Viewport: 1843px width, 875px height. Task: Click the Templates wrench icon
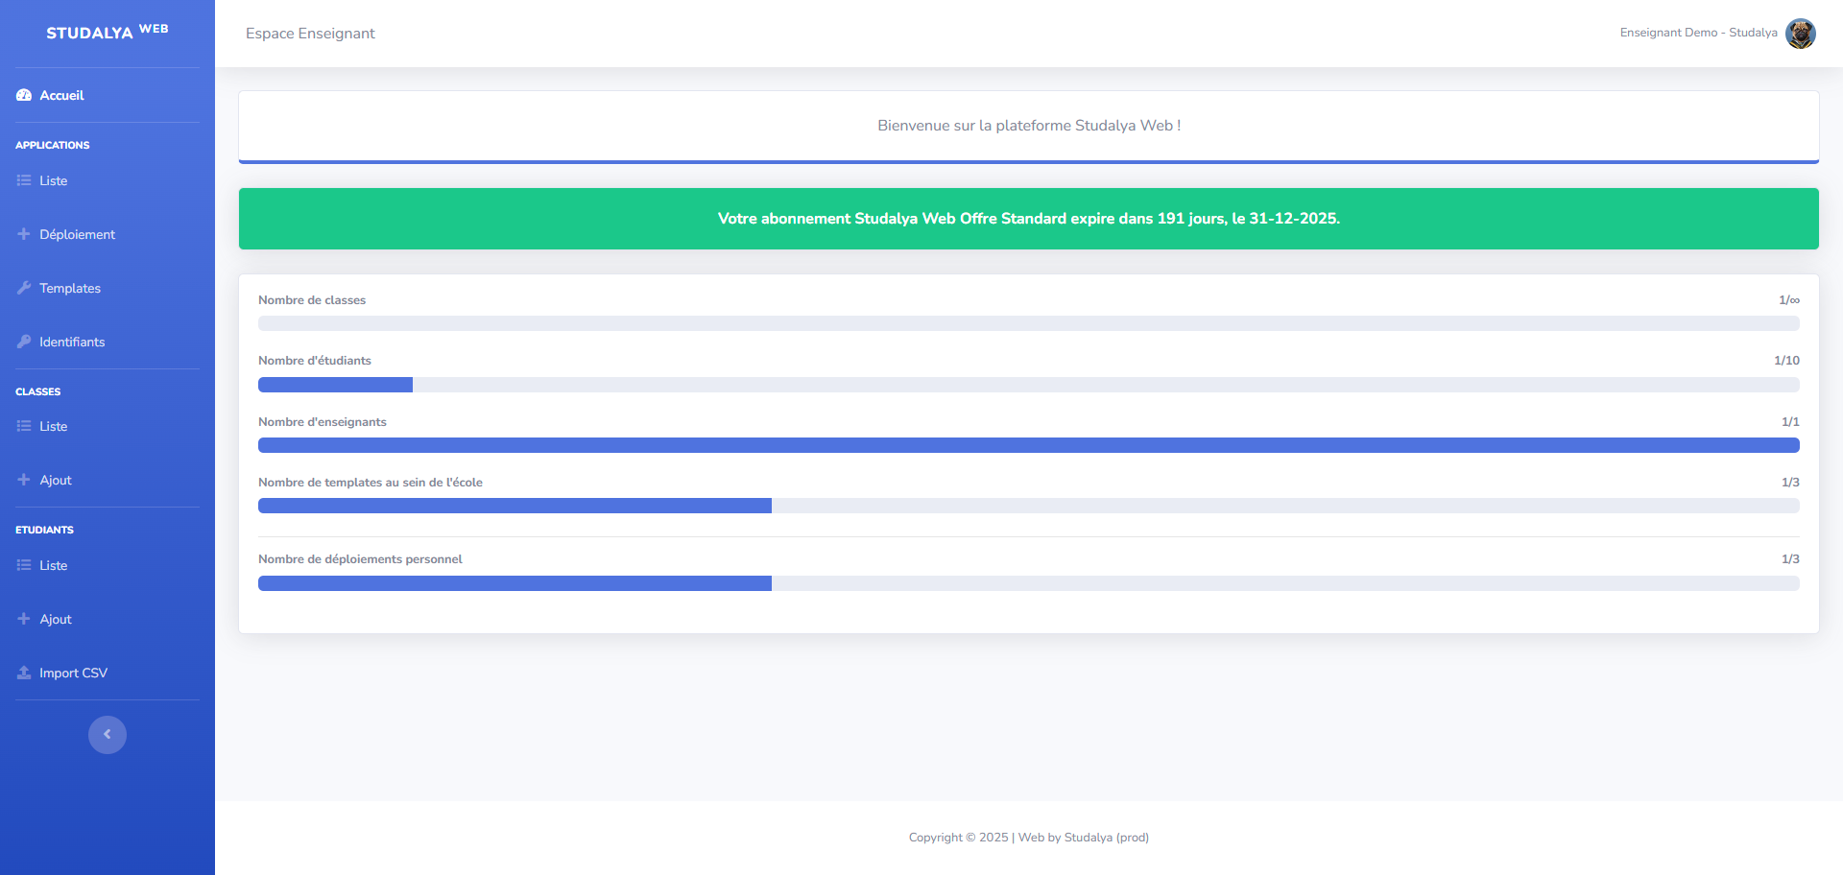tap(24, 288)
